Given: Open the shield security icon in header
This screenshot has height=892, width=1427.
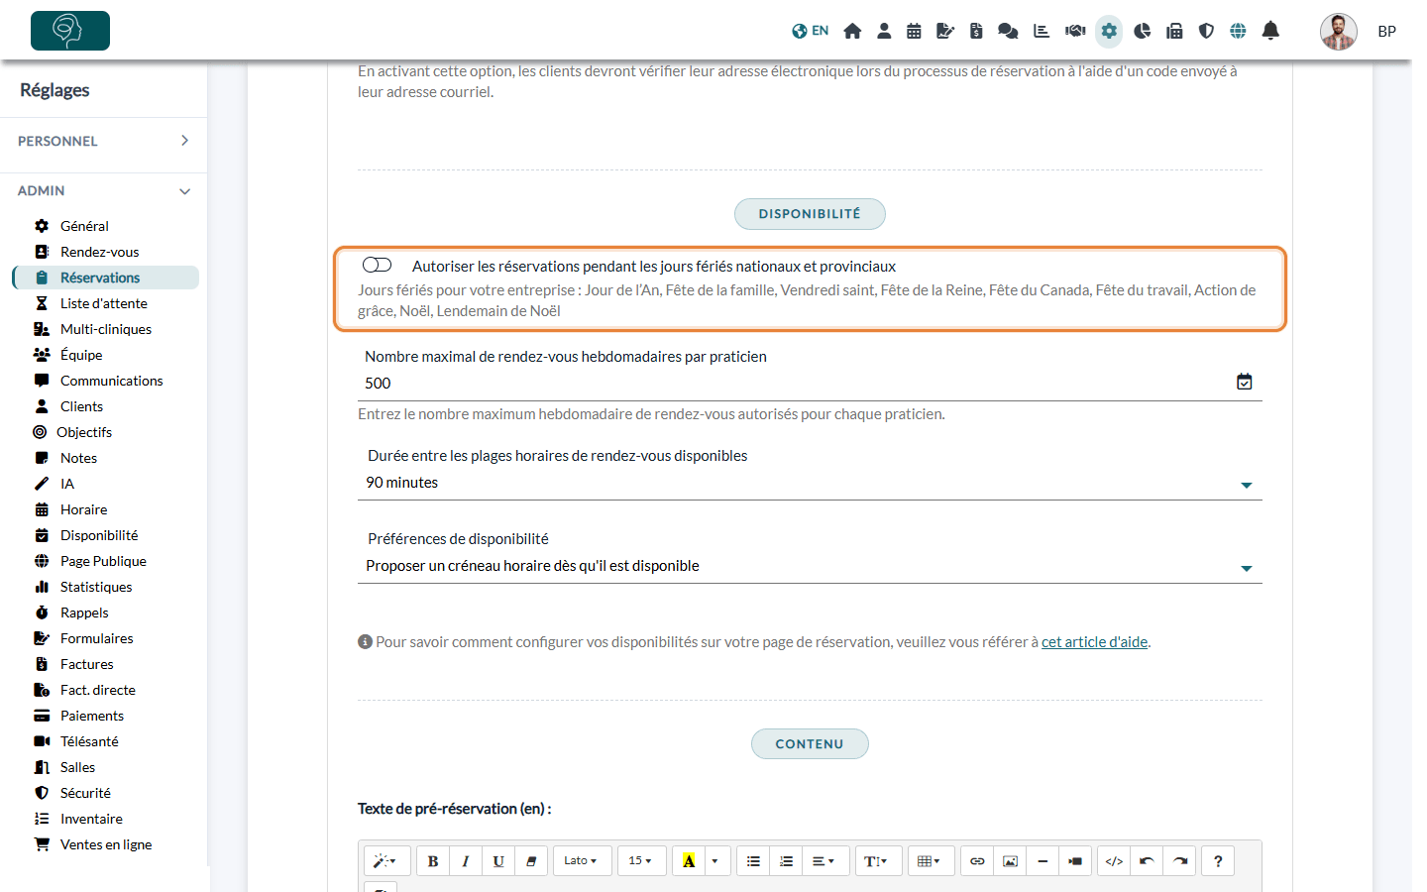Looking at the screenshot, I should 1206,31.
